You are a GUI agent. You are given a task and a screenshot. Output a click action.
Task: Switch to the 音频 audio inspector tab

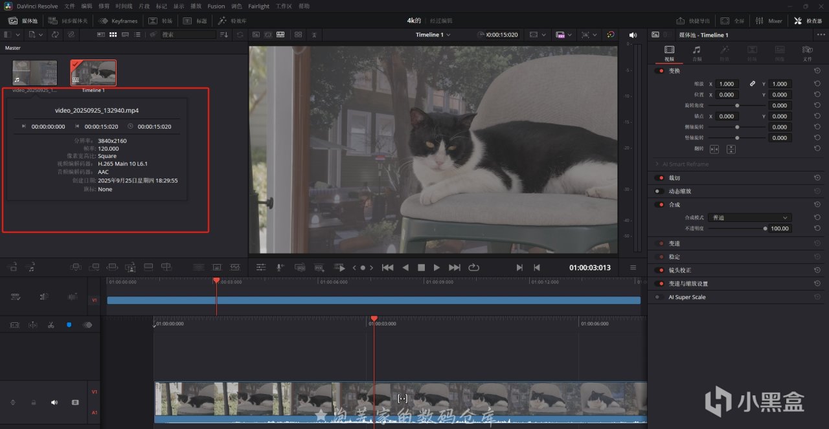click(696, 52)
